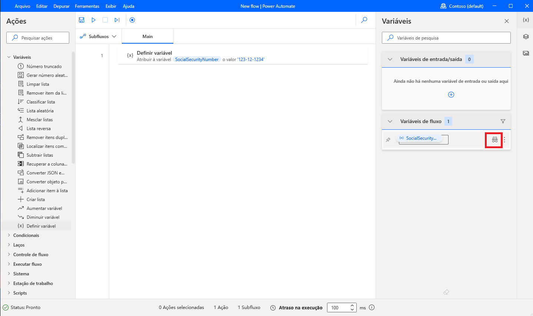The height and width of the screenshot is (316, 533).
Task: Open the Depurar menu
Action: point(61,6)
